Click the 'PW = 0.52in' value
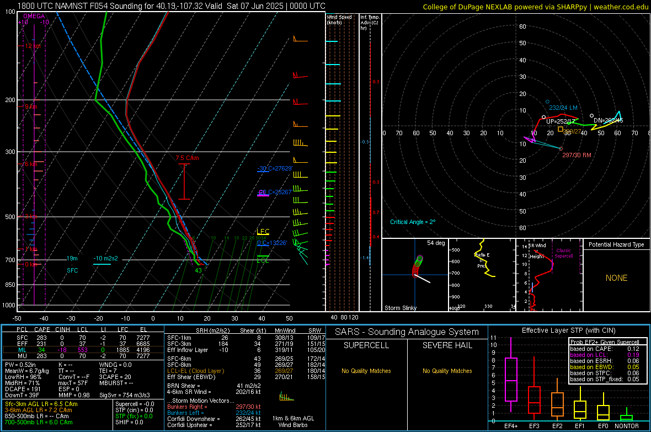651x432 pixels. pos(20,365)
